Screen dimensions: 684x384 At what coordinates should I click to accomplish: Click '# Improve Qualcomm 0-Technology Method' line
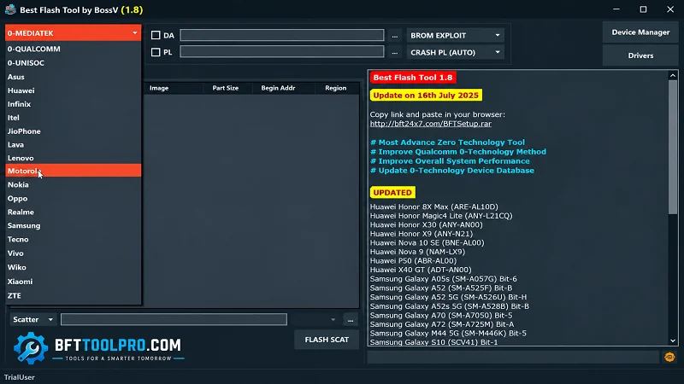458,152
